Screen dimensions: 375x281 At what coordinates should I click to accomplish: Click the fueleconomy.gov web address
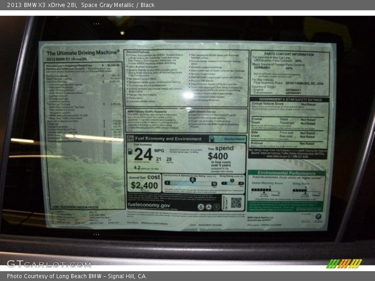point(149,205)
